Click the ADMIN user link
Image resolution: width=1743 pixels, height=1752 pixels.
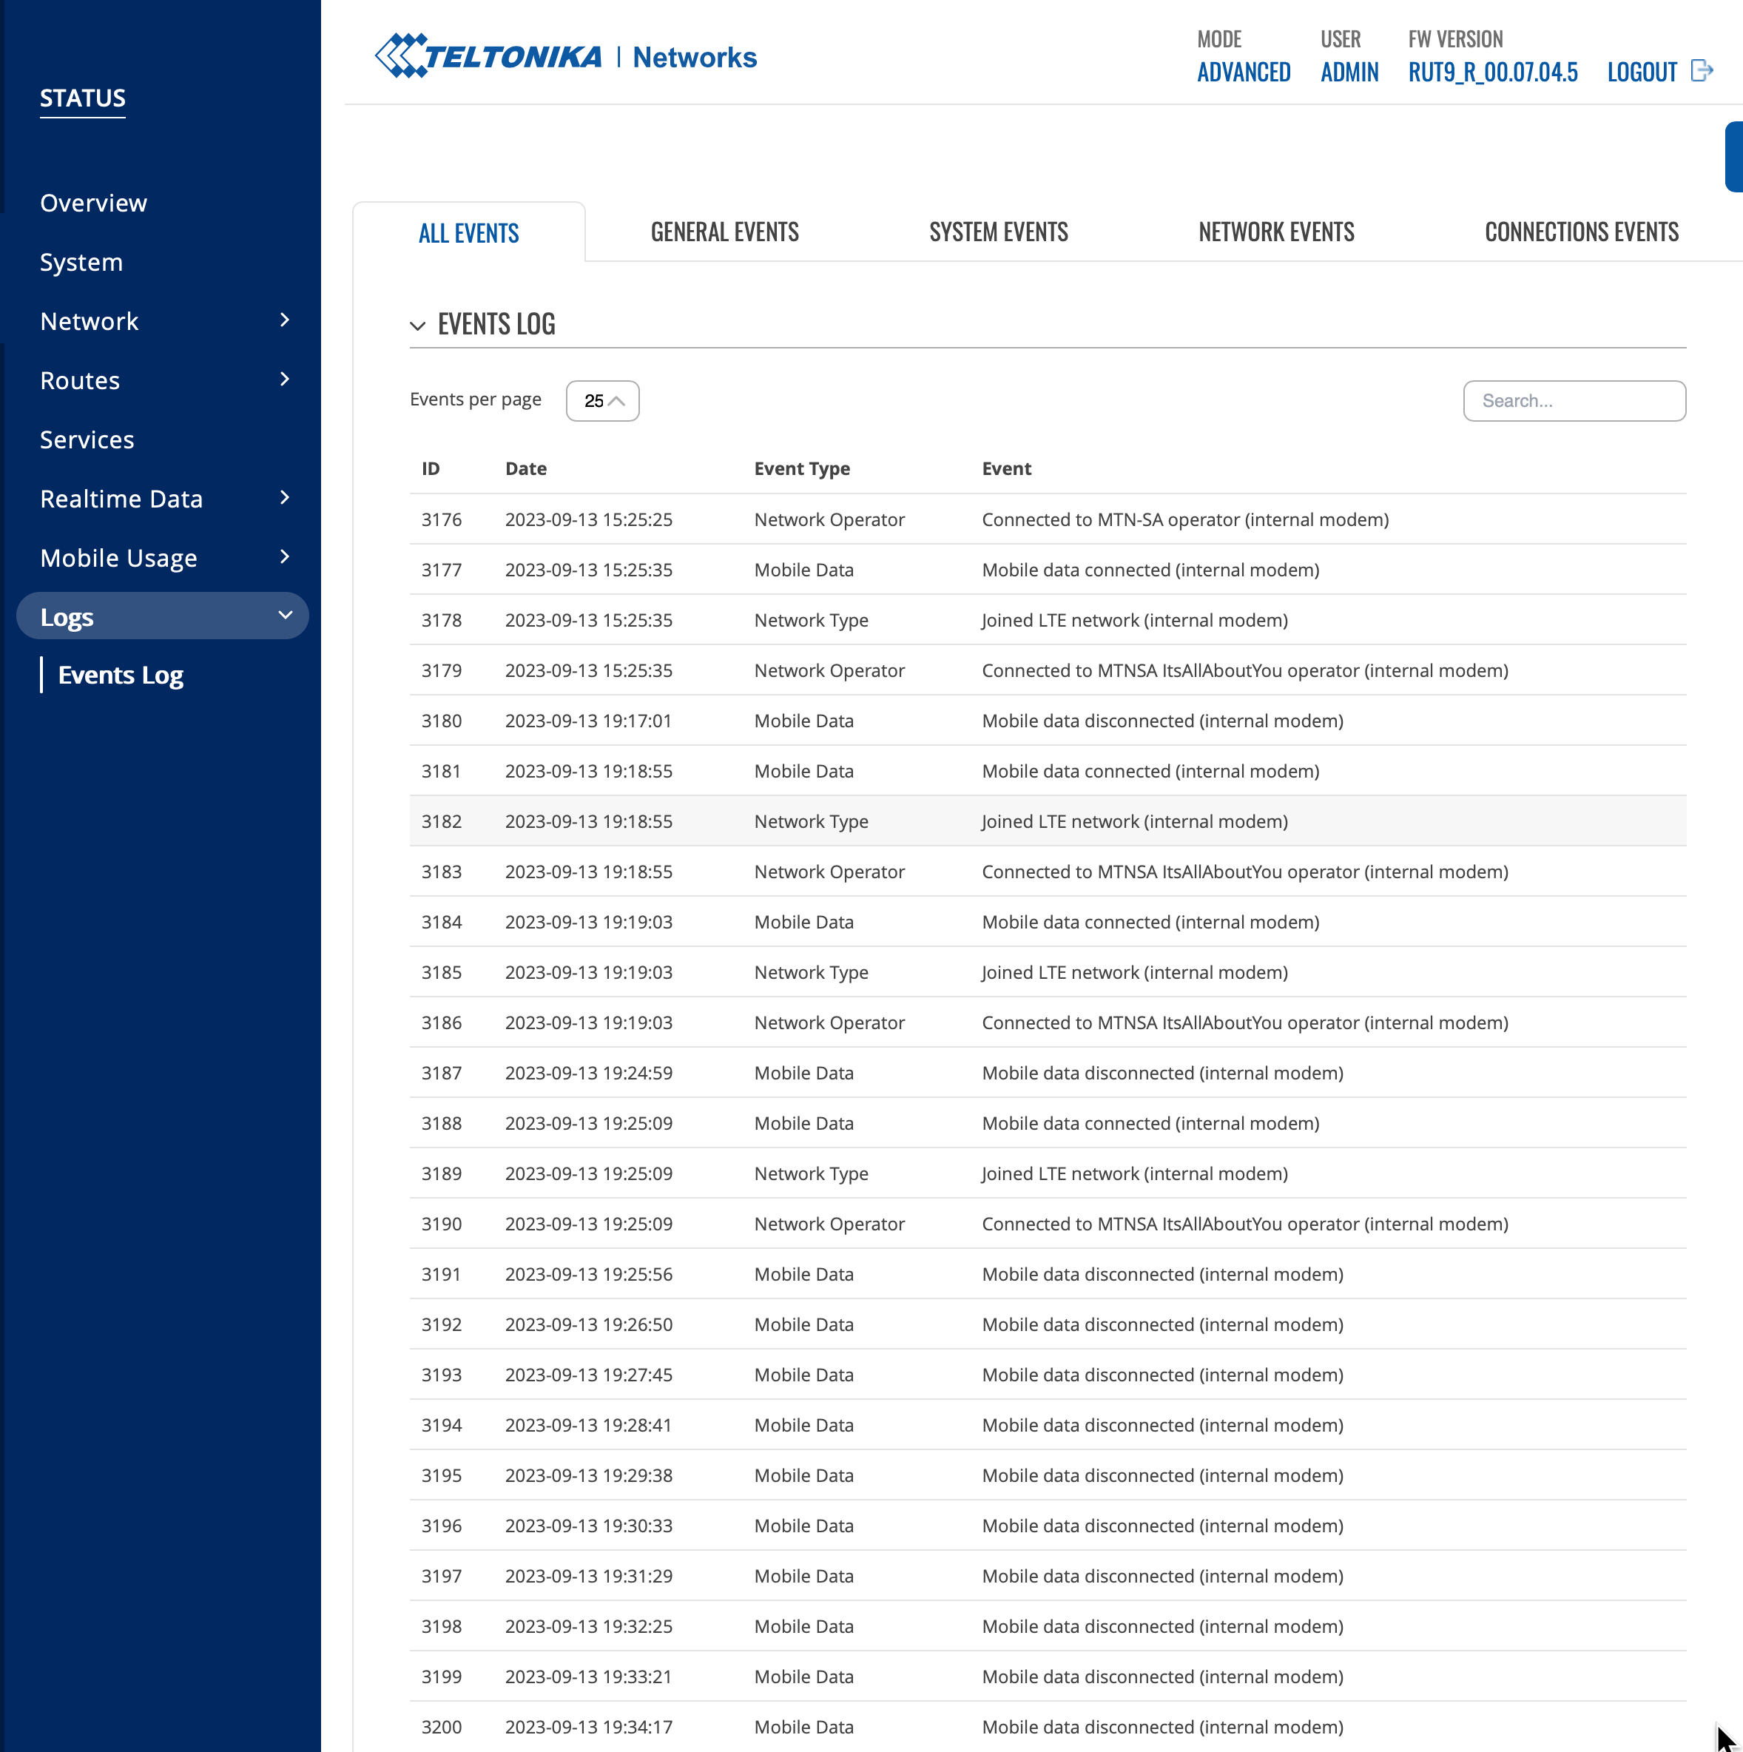point(1349,72)
